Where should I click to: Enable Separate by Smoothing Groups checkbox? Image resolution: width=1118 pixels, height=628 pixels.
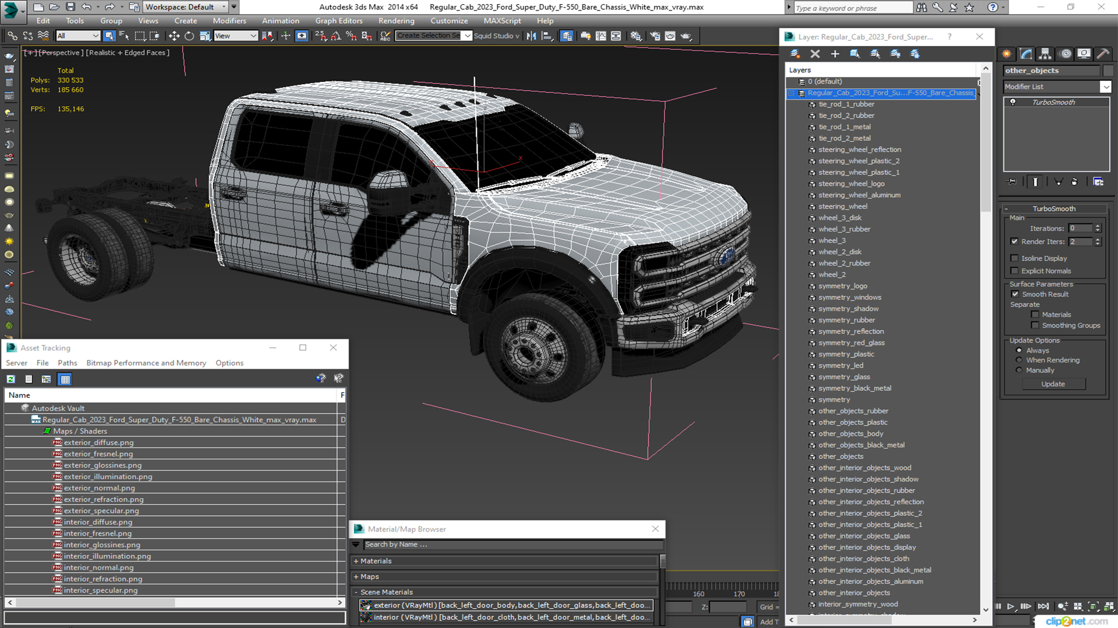click(1035, 326)
